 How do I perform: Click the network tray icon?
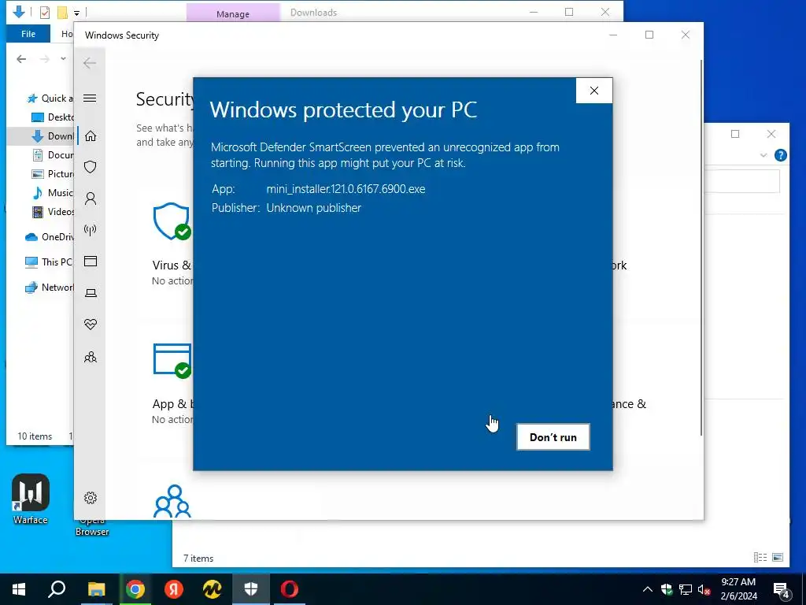(x=686, y=589)
